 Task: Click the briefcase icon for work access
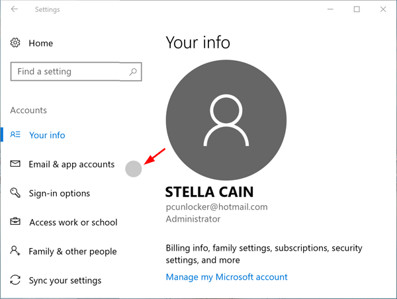point(15,222)
